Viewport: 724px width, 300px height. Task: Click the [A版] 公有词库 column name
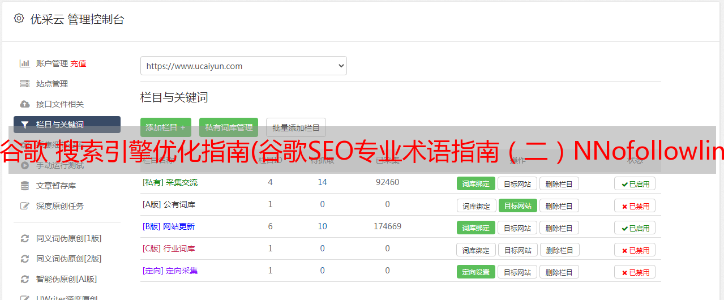coord(169,204)
